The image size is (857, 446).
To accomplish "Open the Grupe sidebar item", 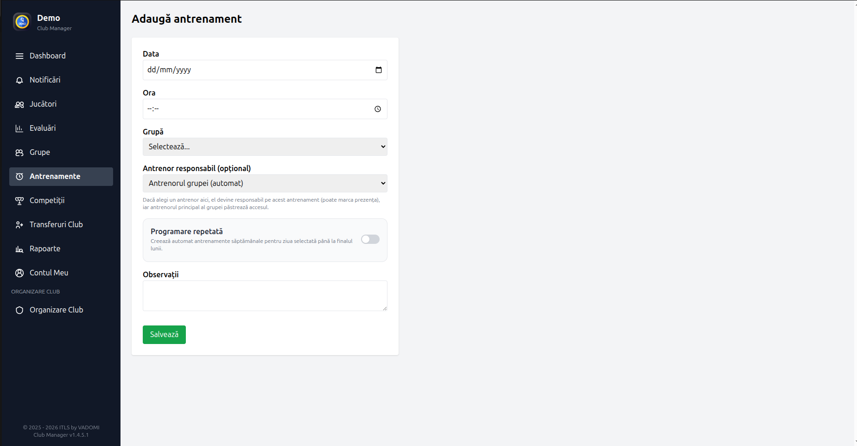I will 40,152.
